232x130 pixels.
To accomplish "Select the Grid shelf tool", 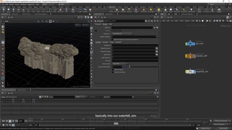I will pos(23,10).
